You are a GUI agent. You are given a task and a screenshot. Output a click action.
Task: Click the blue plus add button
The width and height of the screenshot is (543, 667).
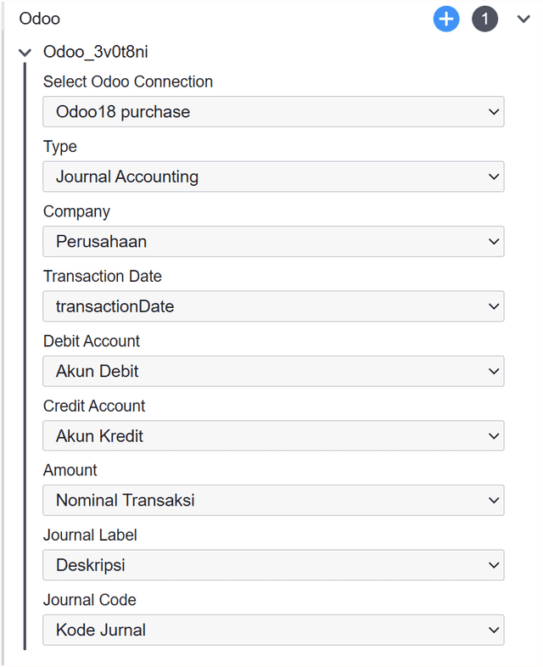446,19
